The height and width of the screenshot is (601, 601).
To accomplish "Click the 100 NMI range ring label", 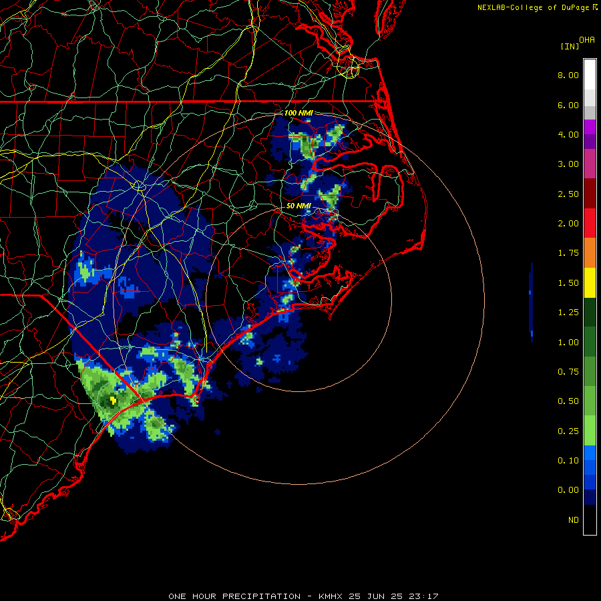I will tap(298, 113).
